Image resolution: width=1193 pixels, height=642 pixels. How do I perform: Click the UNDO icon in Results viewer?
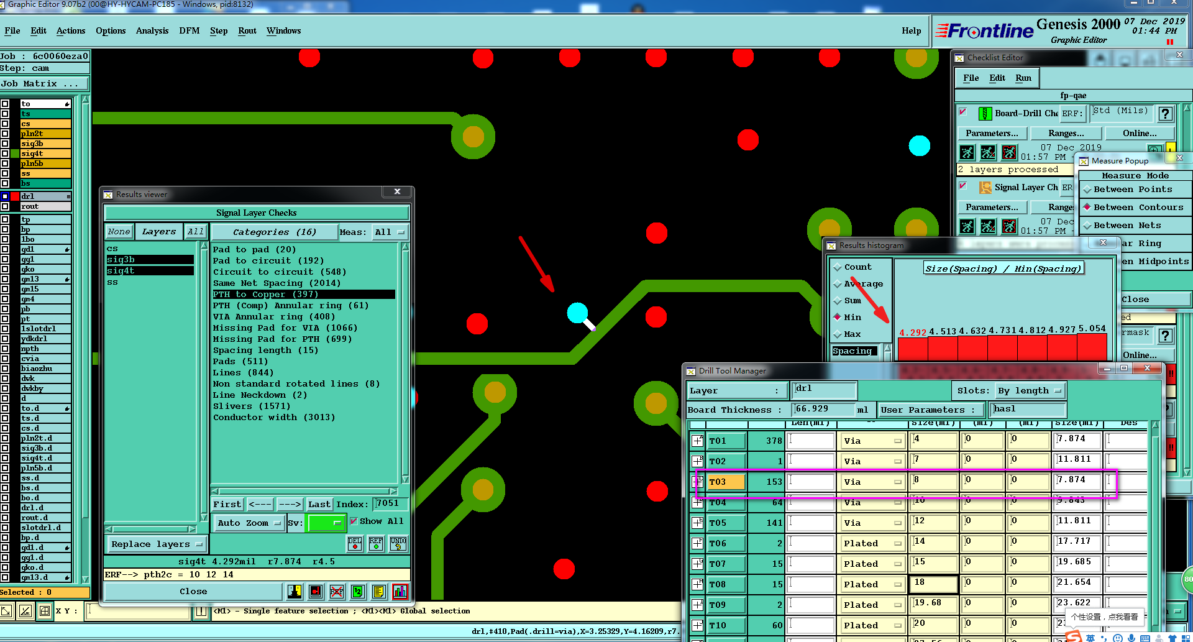click(398, 544)
